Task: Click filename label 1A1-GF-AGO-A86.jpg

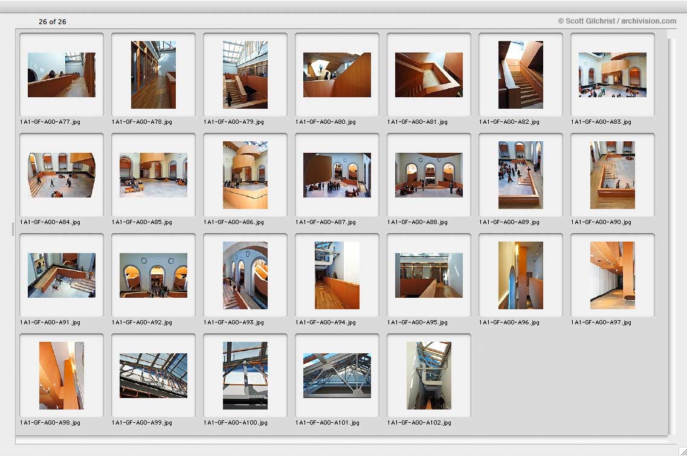Action: [x=233, y=222]
